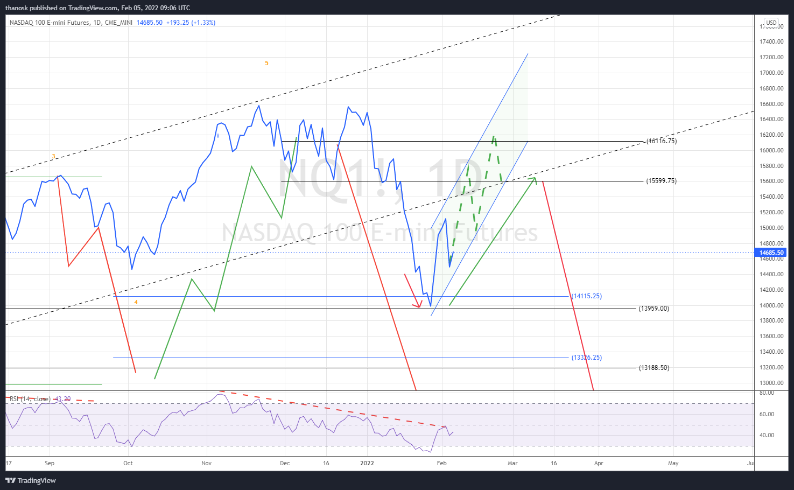794x490 pixels.
Task: Click the 17200.00 price axis label
Action: [x=771, y=57]
